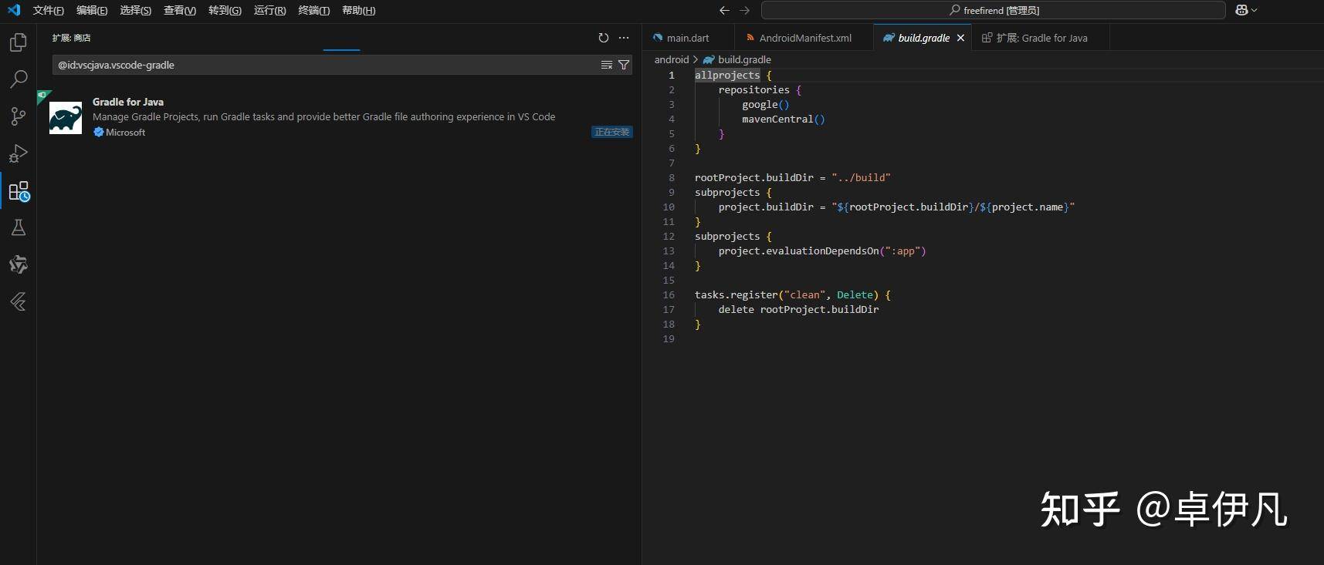Open the 运行(R) menu
Image resolution: width=1324 pixels, height=565 pixels.
(x=269, y=10)
